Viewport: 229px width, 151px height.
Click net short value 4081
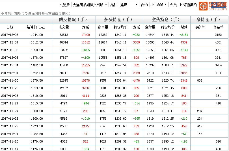(218, 42)
